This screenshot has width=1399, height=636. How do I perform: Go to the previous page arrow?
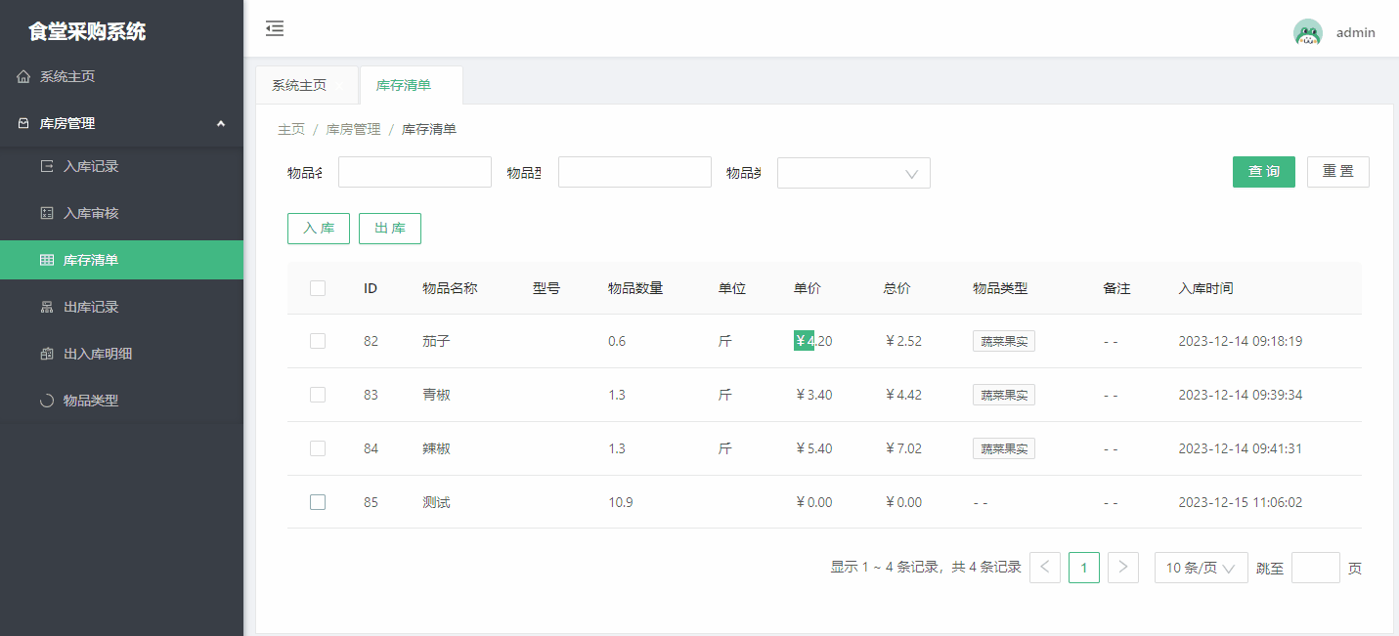click(x=1045, y=568)
